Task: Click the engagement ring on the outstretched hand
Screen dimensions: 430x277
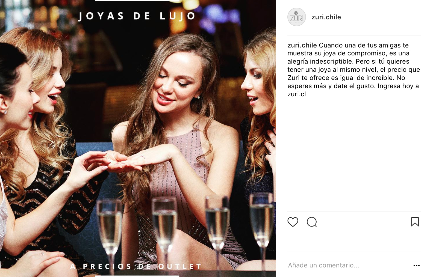Action: pos(142,157)
